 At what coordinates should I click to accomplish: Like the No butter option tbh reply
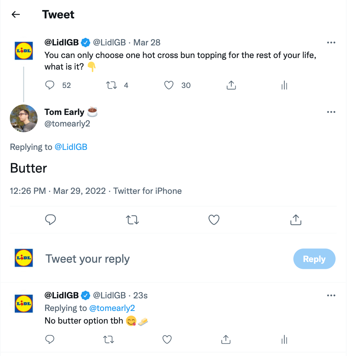(x=167, y=340)
